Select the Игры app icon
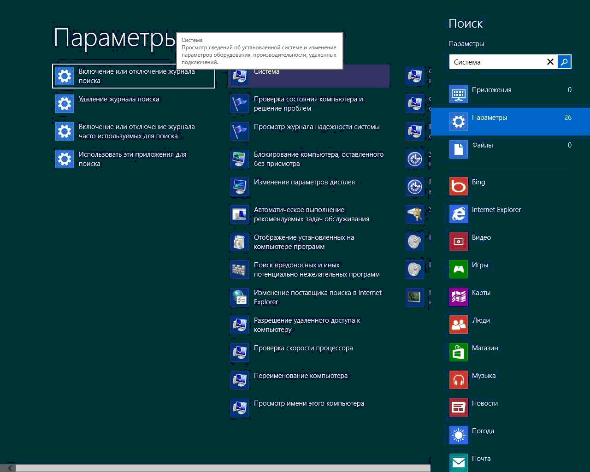590x472 pixels. [x=458, y=269]
